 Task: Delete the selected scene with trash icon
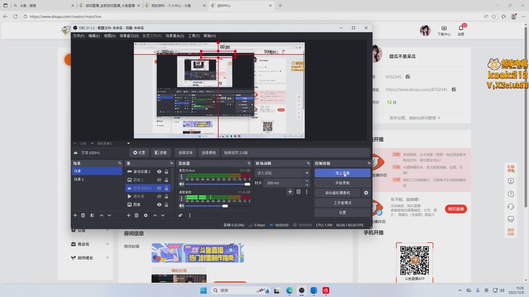pos(83,215)
